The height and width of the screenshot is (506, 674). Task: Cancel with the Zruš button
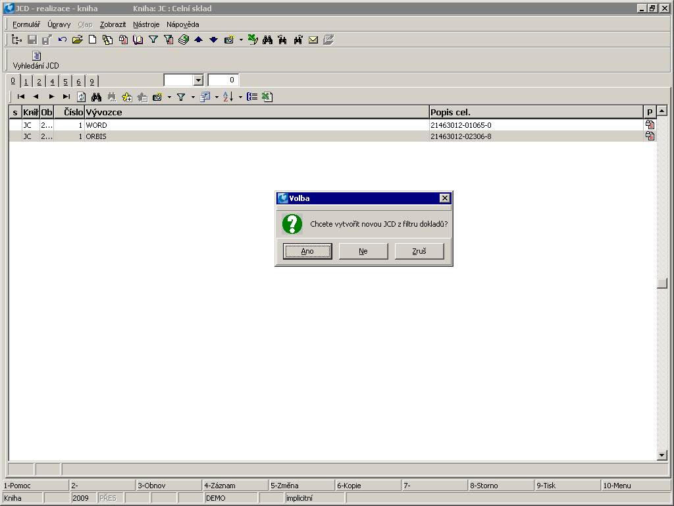pos(419,251)
